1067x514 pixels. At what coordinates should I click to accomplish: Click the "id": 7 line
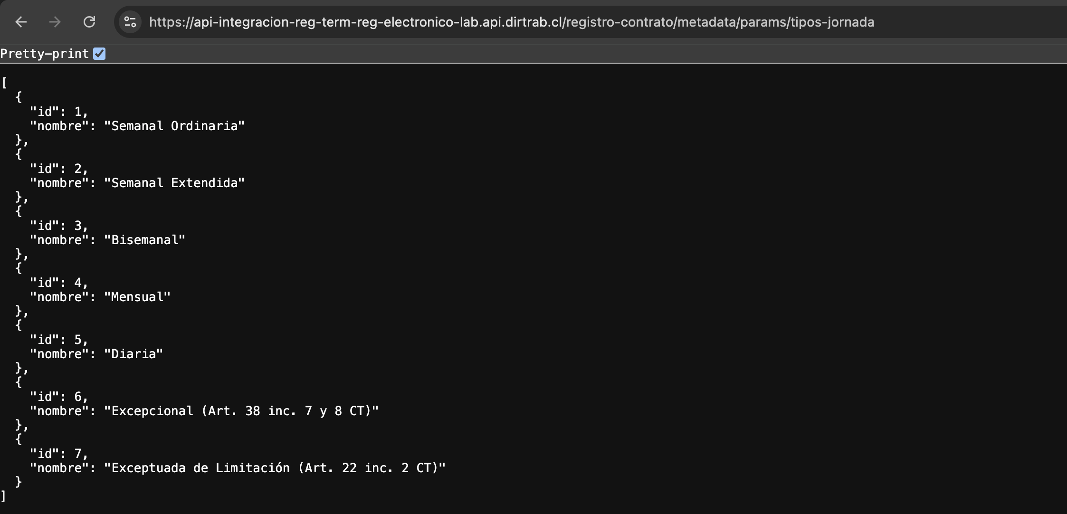click(x=59, y=454)
